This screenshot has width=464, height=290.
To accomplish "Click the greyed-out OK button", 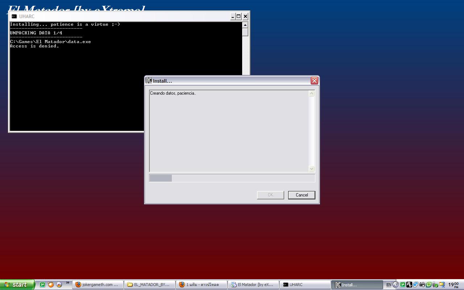I will click(270, 195).
